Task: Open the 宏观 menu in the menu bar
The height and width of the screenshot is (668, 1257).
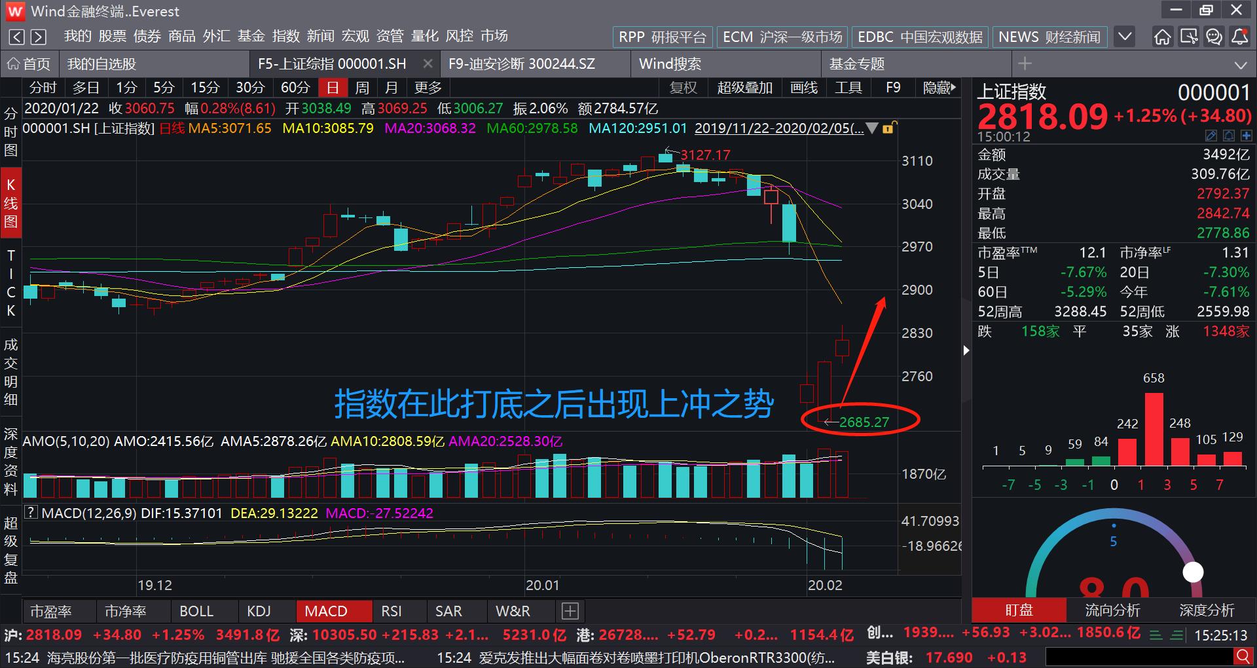Action: tap(355, 36)
